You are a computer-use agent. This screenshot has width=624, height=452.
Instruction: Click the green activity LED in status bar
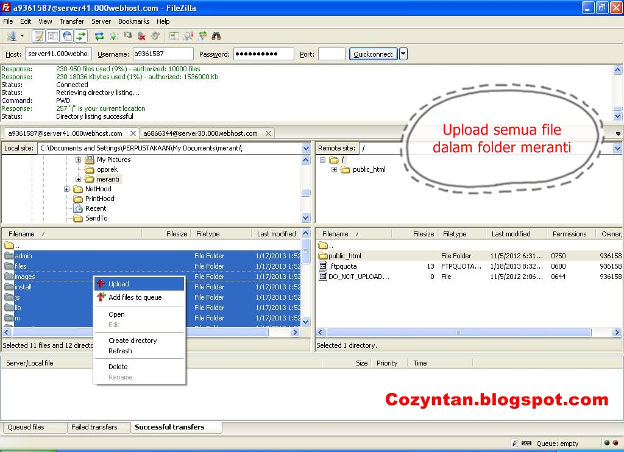coord(607,443)
